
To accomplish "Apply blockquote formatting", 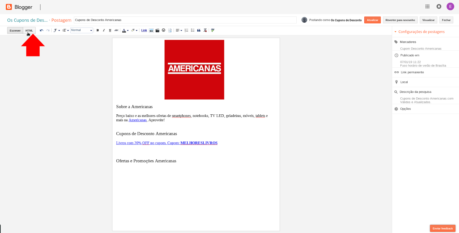I will tap(199, 30).
